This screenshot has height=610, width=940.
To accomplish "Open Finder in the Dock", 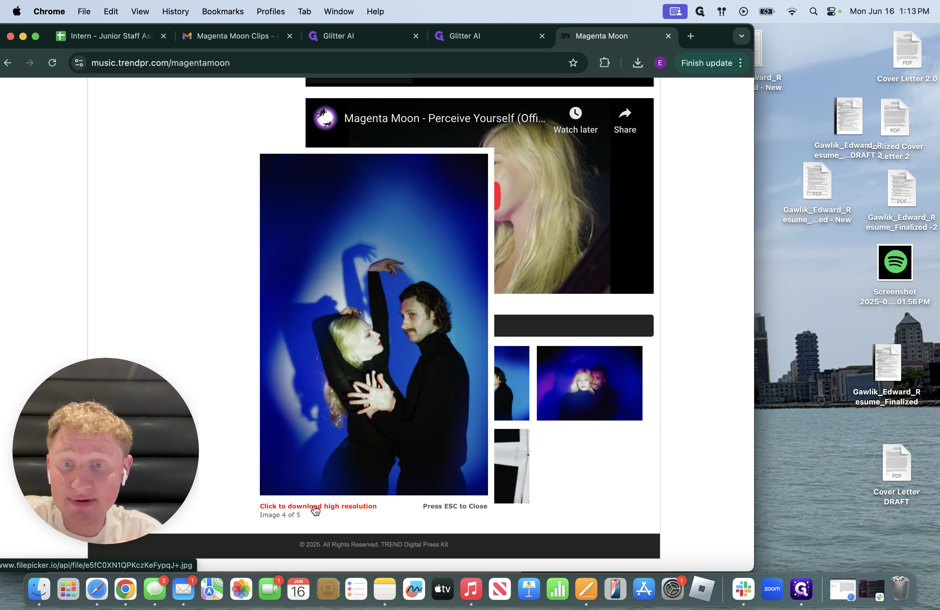I will (x=39, y=589).
